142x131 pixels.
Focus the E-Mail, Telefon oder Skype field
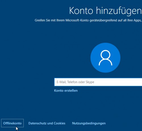pos(98,82)
